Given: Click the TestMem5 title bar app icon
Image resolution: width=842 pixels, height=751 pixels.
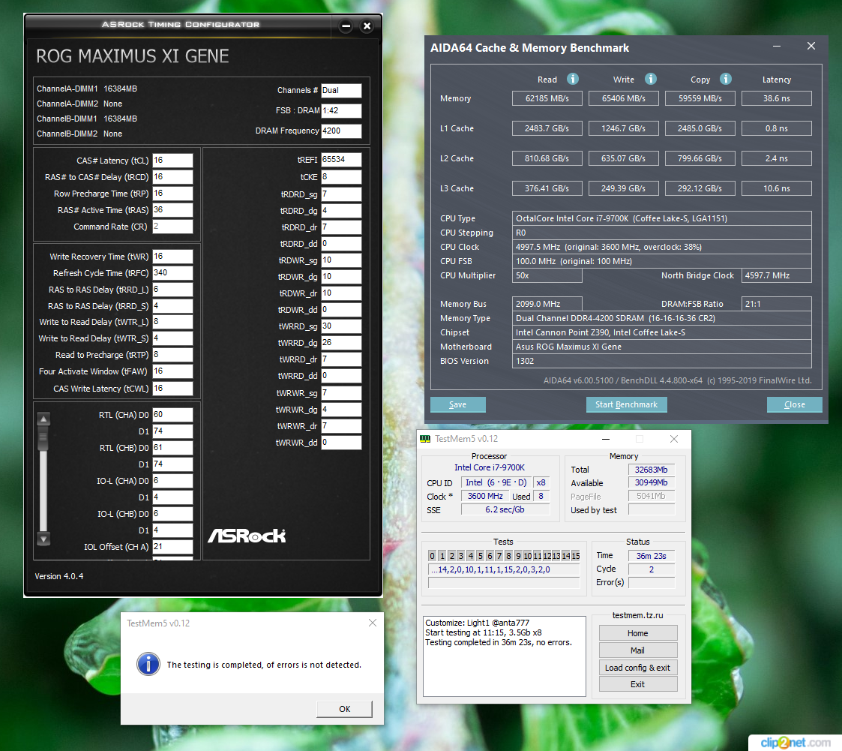Looking at the screenshot, I should point(425,439).
